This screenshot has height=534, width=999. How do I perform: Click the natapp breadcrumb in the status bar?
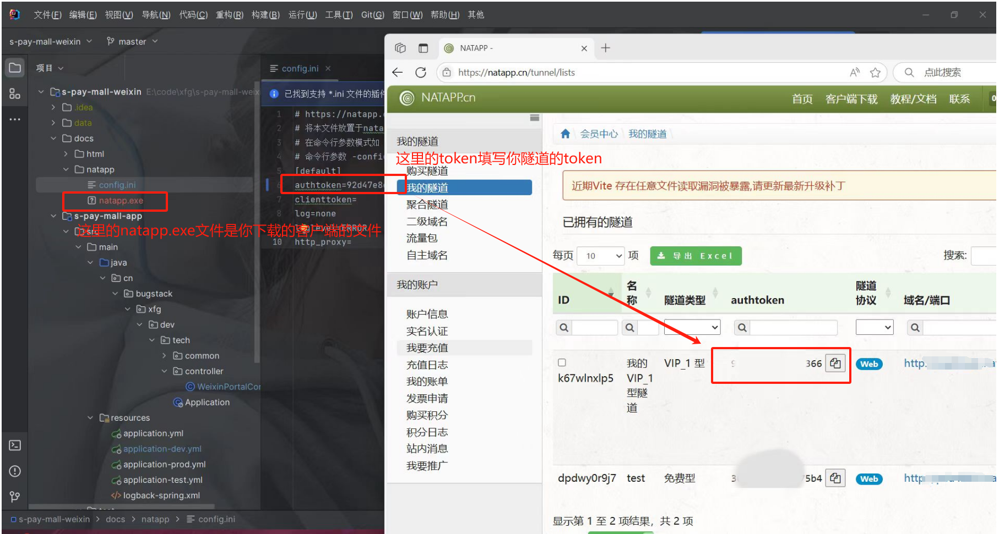pos(155,519)
